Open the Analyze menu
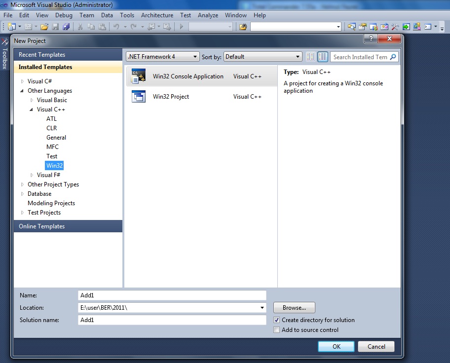Screen dimensions: 450x363 (208, 15)
